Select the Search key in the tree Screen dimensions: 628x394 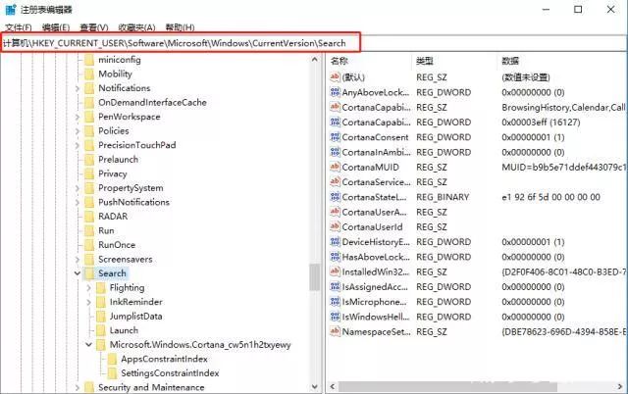[x=112, y=273]
